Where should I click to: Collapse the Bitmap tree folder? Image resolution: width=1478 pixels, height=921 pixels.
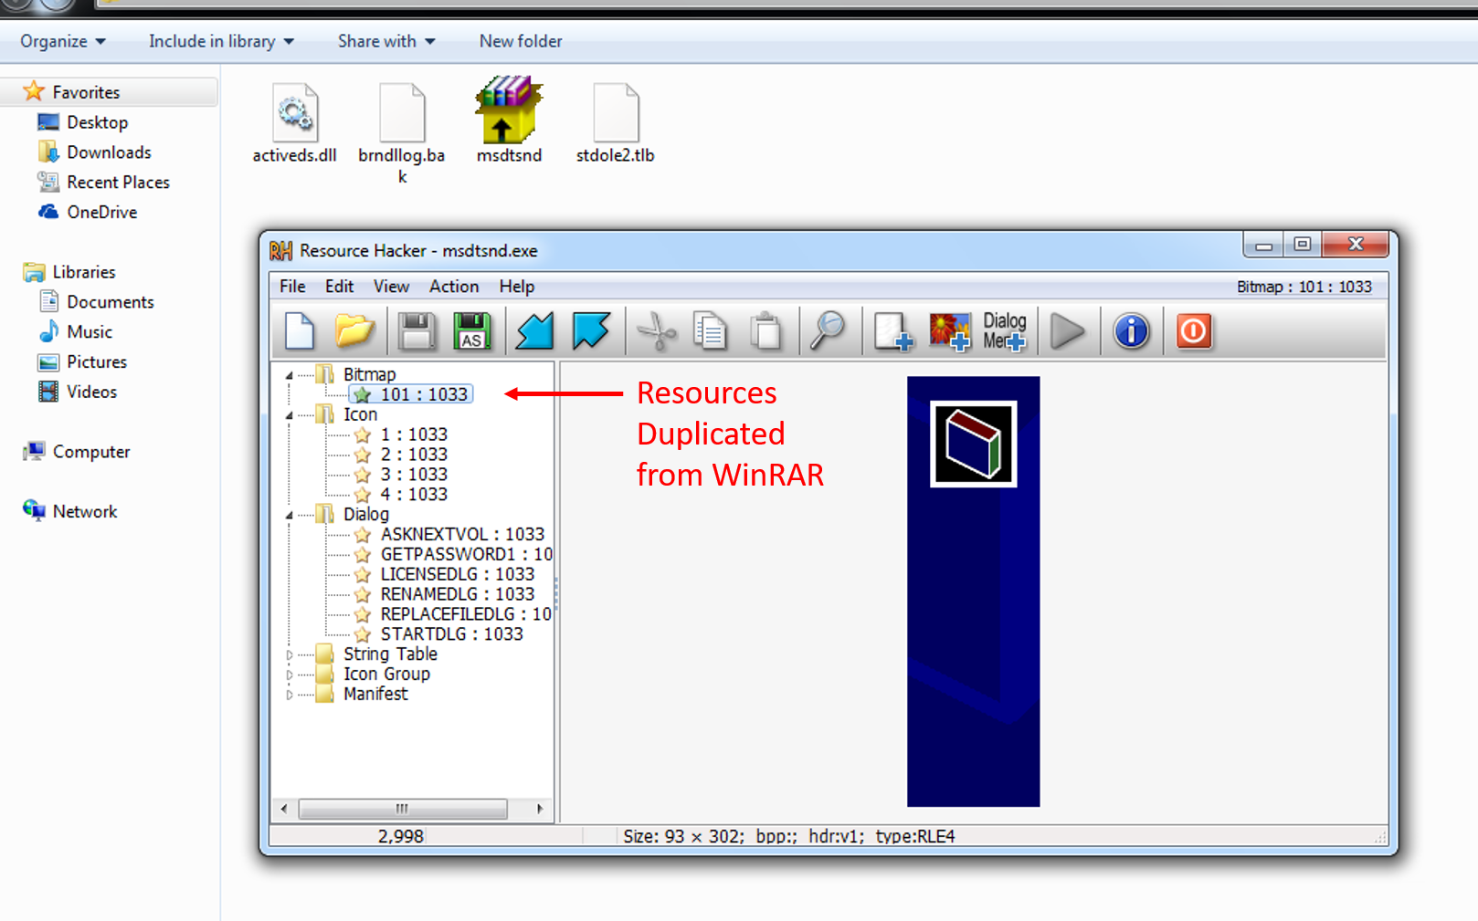(290, 375)
